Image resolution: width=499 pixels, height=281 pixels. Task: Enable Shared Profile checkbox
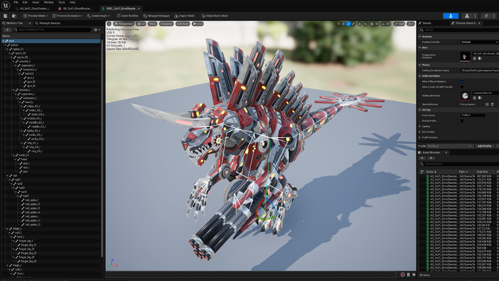point(462,121)
